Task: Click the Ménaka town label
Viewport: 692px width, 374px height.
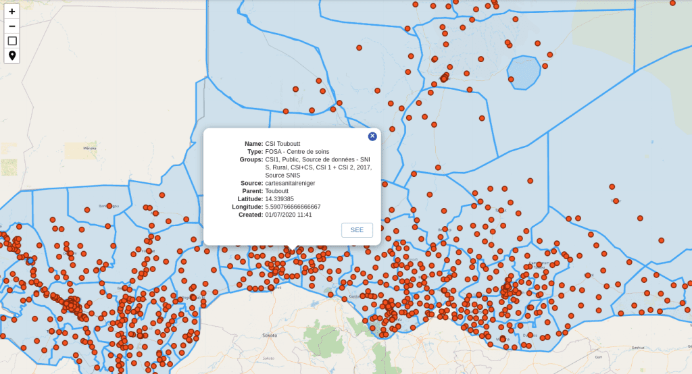Action: pos(89,147)
